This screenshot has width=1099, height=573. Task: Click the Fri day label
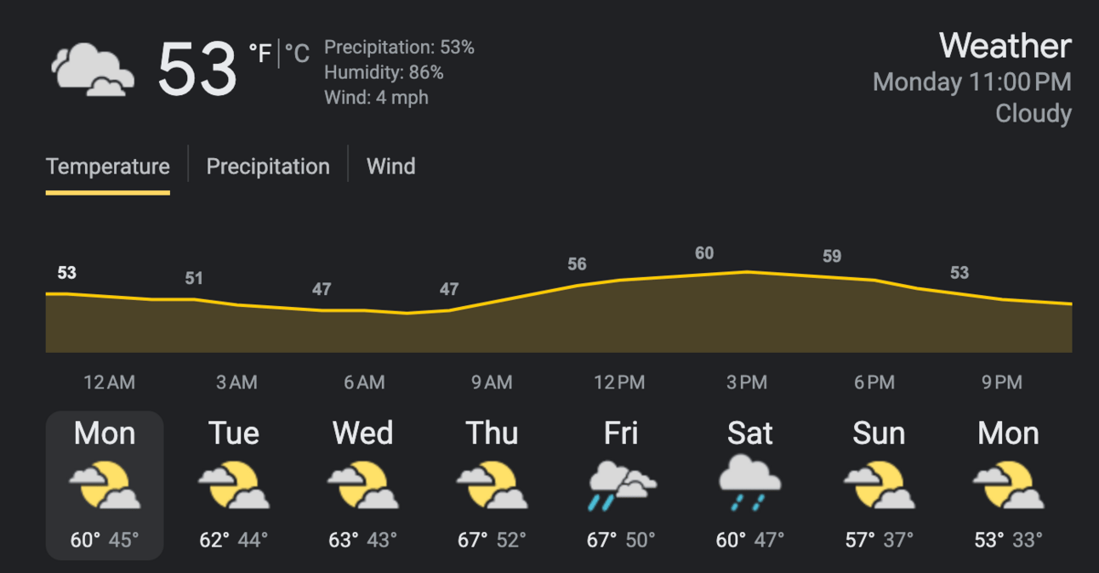(x=621, y=434)
